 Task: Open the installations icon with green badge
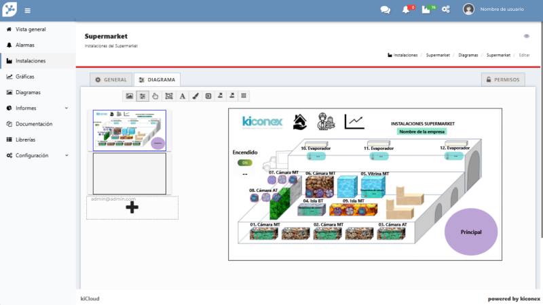426,9
